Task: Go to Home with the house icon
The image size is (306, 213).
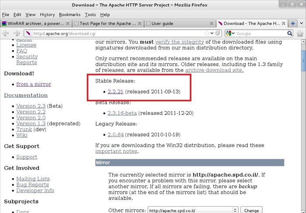Action: pos(300,33)
